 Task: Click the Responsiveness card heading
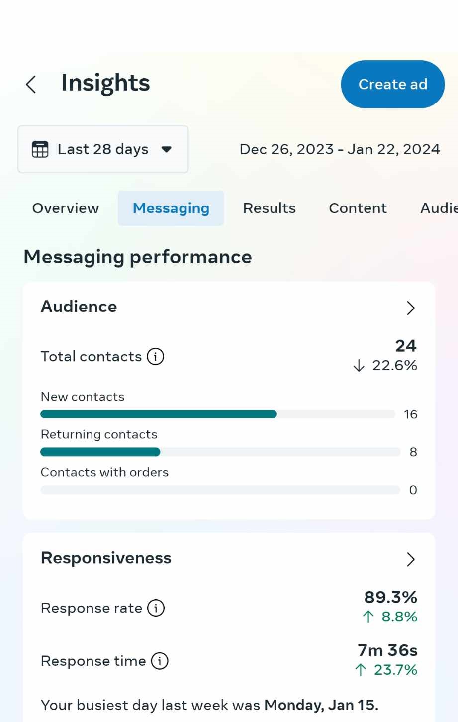click(106, 558)
